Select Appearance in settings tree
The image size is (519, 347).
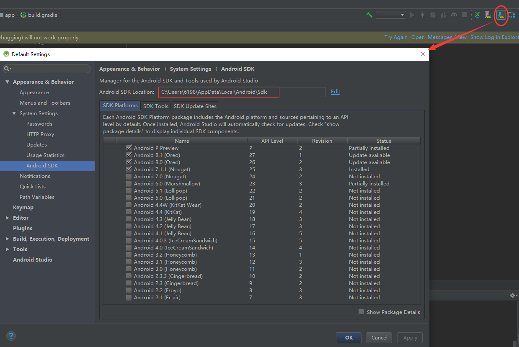coord(34,93)
